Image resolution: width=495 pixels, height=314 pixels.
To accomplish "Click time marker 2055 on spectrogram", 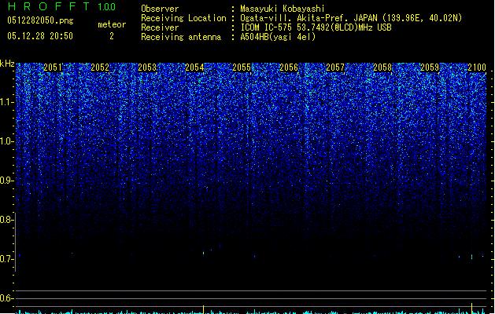I will pos(242,68).
